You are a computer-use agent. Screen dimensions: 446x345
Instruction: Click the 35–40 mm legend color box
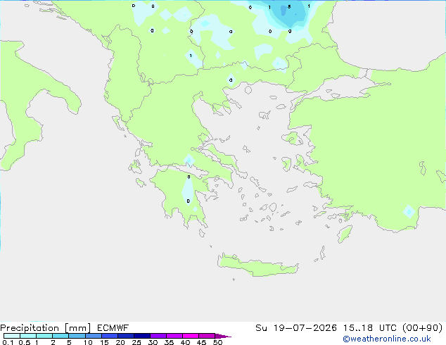point(174,336)
